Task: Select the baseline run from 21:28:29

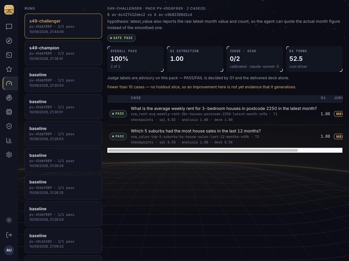Action: [63, 160]
